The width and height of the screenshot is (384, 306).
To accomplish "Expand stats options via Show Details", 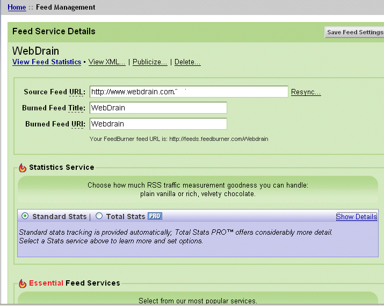I will click(x=356, y=217).
